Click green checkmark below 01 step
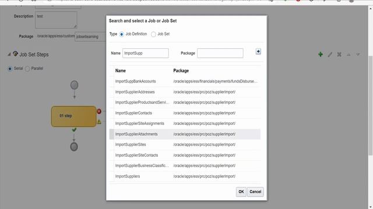The image size is (373, 209). point(74,129)
